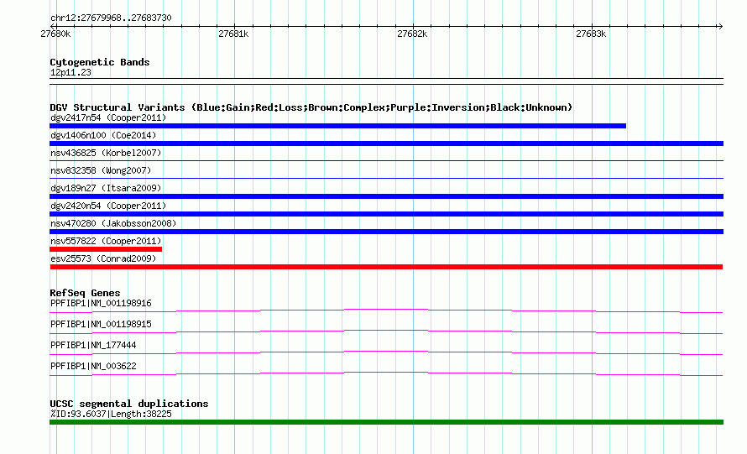The width and height of the screenshot is (747, 454).
Task: Select variant dgv2417n54 (Cooper2011) label
Action: point(108,117)
